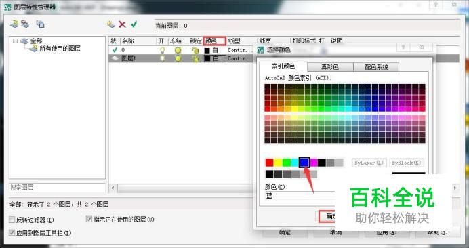The width and height of the screenshot is (469, 248).
Task: Click the ByLayer button
Action: pos(369,163)
